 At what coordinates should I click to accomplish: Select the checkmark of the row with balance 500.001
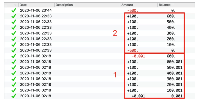[14, 67]
